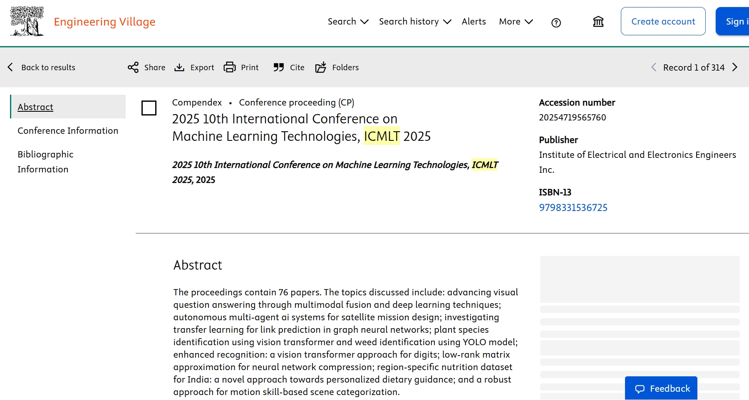Open the help question mark icon
Viewport: 749px width, 400px height.
click(556, 23)
